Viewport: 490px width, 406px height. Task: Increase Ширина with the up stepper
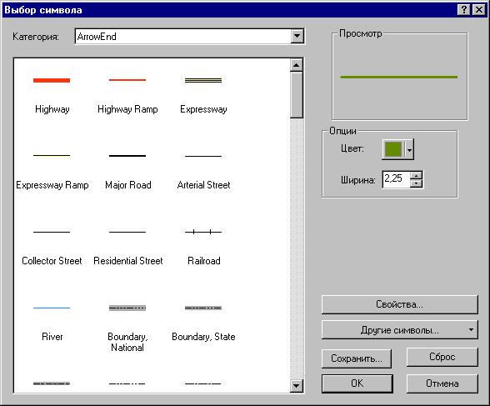click(x=416, y=175)
